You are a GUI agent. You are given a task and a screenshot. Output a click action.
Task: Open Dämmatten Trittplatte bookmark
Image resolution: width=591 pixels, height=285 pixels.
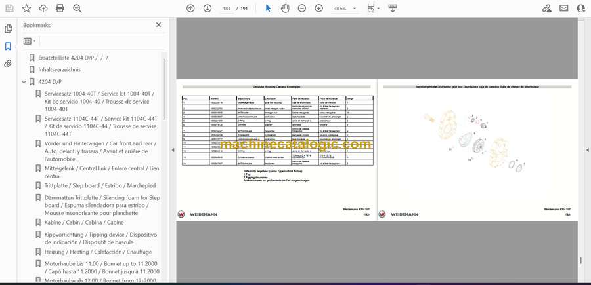[102, 205]
